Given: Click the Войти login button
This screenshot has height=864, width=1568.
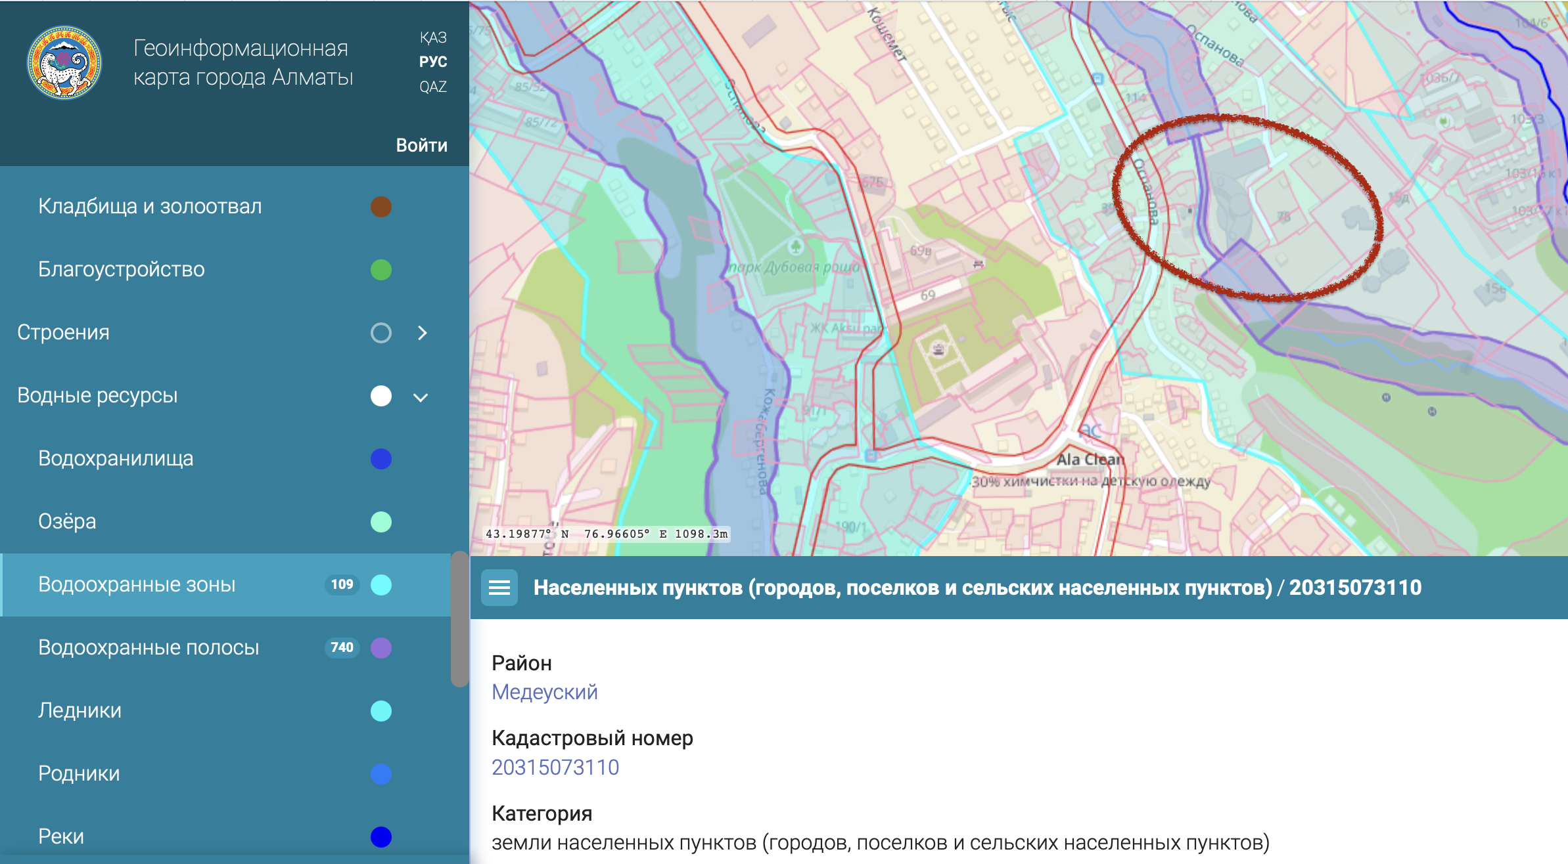Looking at the screenshot, I should [421, 145].
